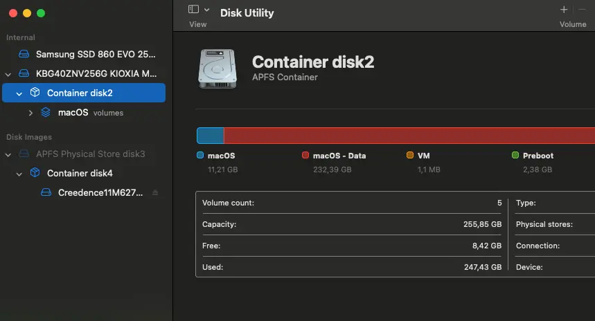
Task: Click the orange VM legend swatch
Action: 410,155
